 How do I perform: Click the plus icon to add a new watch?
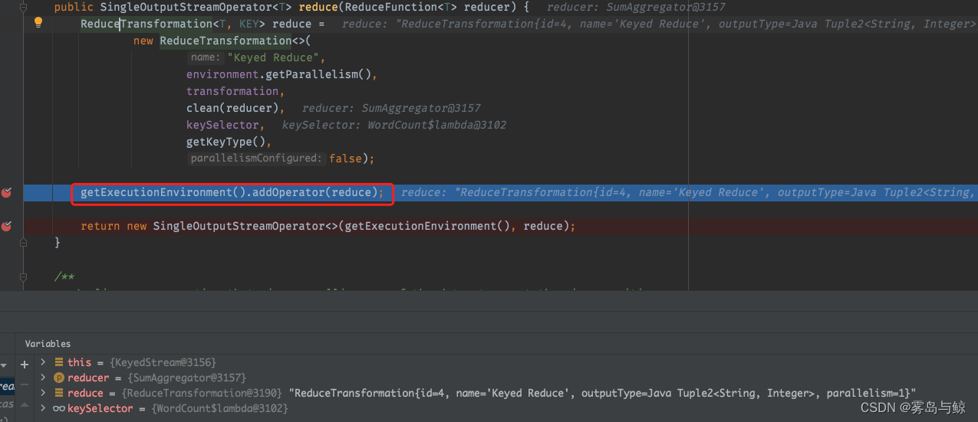click(25, 365)
